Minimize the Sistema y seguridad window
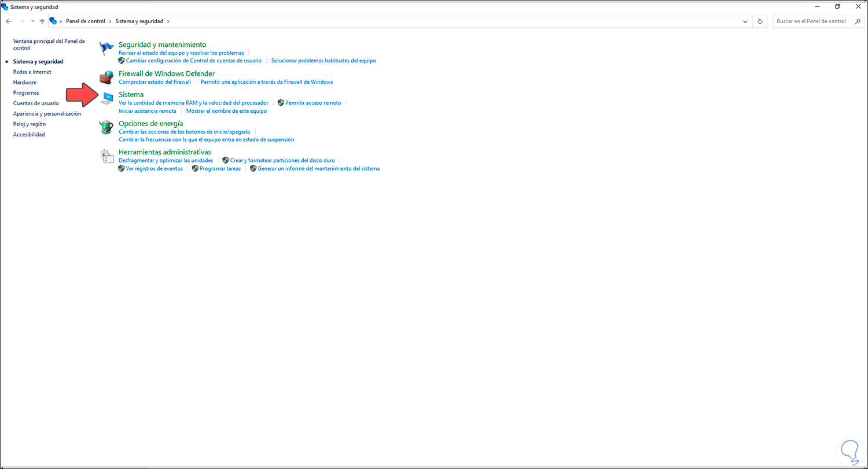The width and height of the screenshot is (868, 469). 817,6
